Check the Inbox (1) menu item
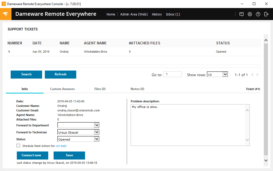The height and width of the screenshot is (171, 273). click(x=173, y=14)
